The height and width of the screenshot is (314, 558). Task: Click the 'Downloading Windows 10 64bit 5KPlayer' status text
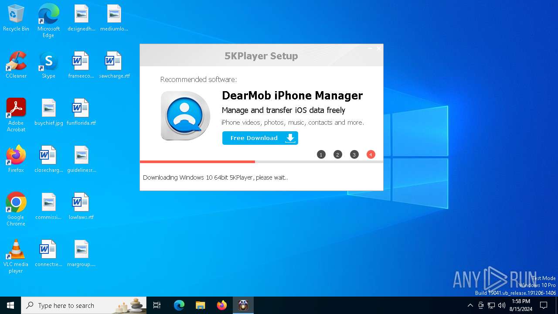pyautogui.click(x=215, y=177)
